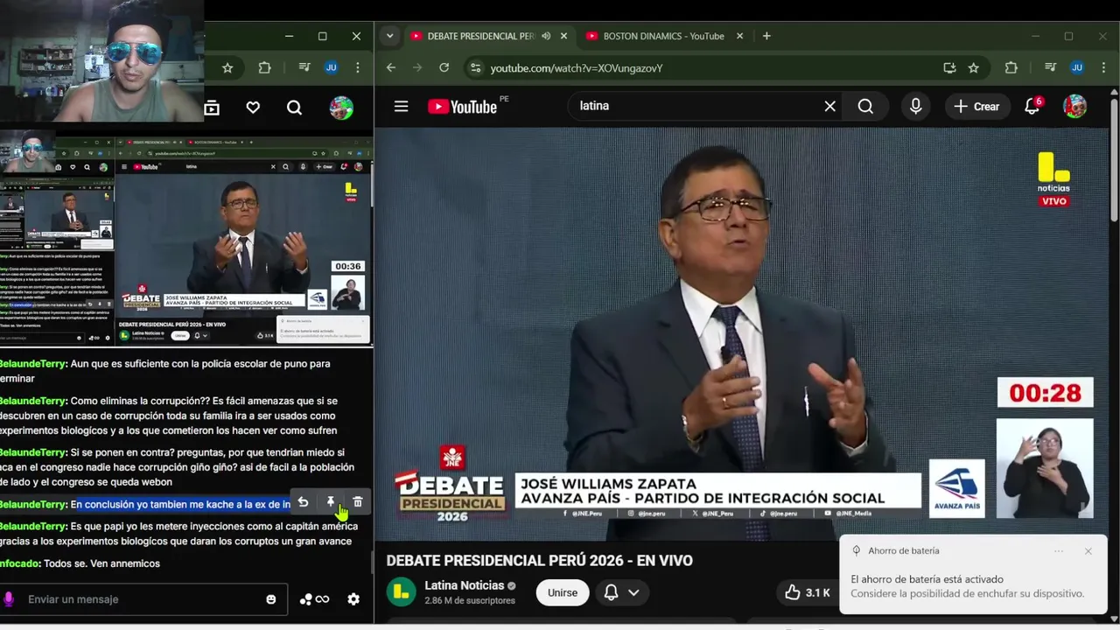Close the Ahorro de batería notification

(x=1088, y=551)
